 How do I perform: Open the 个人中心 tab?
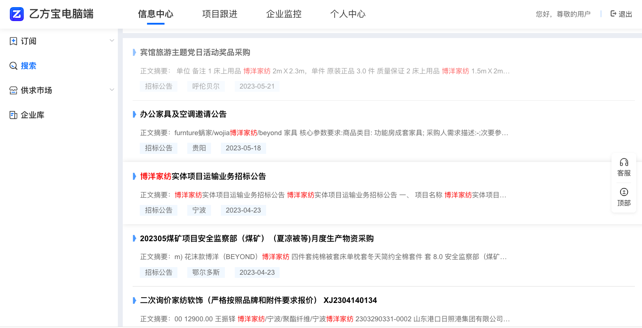pos(348,14)
